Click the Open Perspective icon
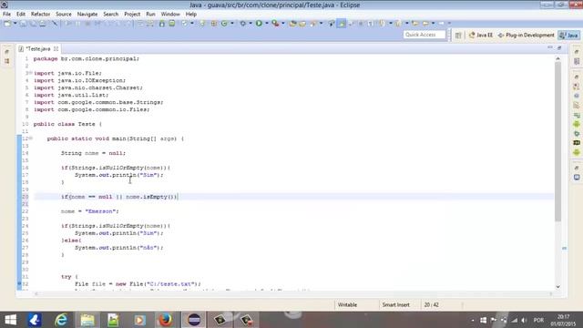 (458, 35)
